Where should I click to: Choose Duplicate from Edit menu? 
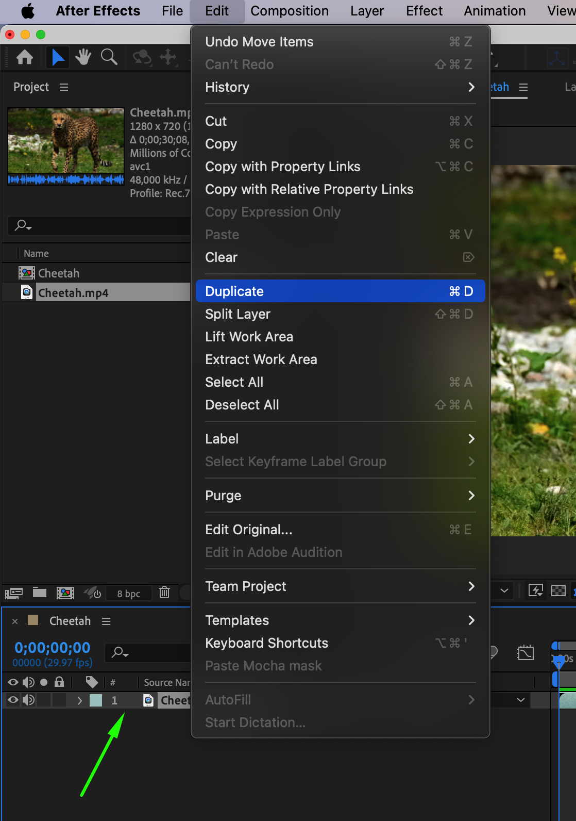tap(340, 291)
